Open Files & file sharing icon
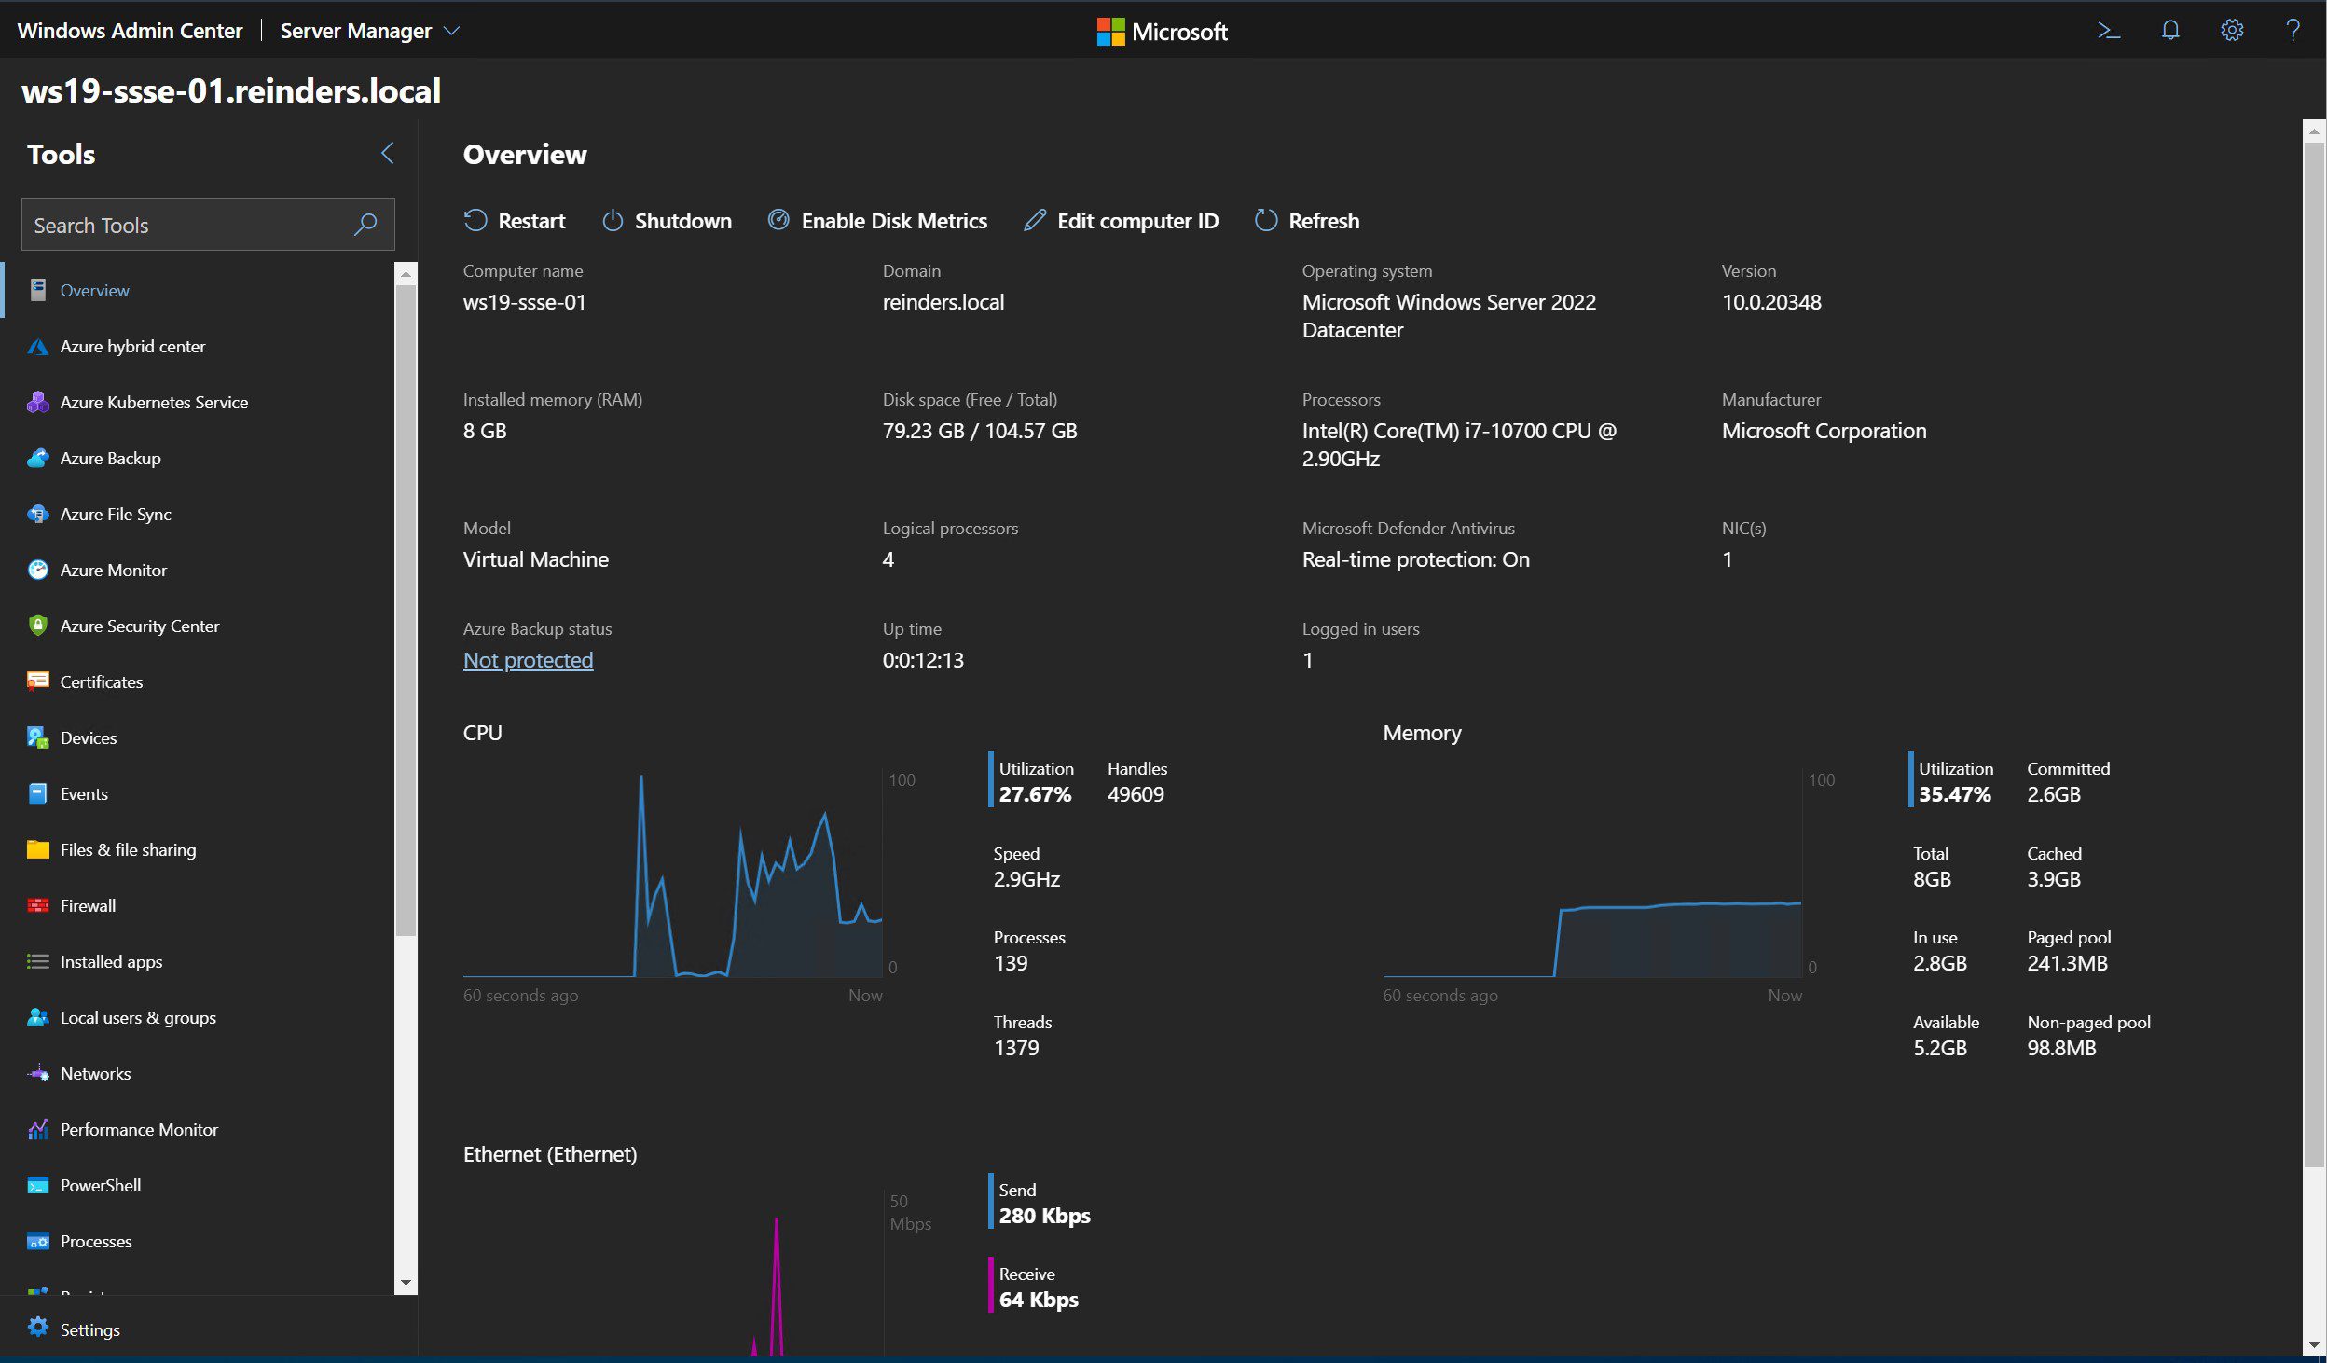The image size is (2327, 1363). [38, 849]
